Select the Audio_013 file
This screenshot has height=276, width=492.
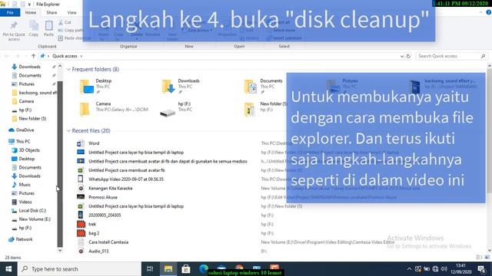pyautogui.click(x=98, y=251)
